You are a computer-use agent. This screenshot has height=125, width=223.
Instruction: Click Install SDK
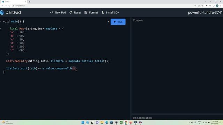coord(110,12)
